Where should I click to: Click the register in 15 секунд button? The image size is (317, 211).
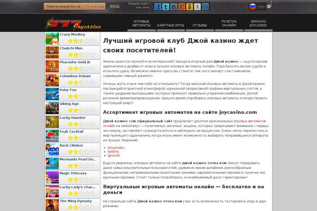point(74,6)
